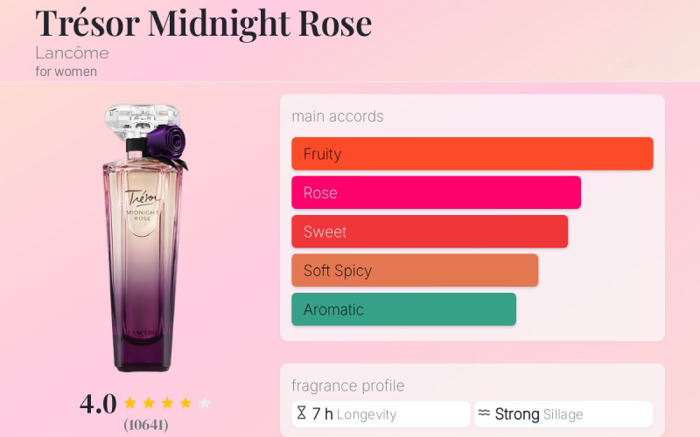The image size is (700, 437).
Task: Select the Fruity accord bar
Action: (472, 154)
